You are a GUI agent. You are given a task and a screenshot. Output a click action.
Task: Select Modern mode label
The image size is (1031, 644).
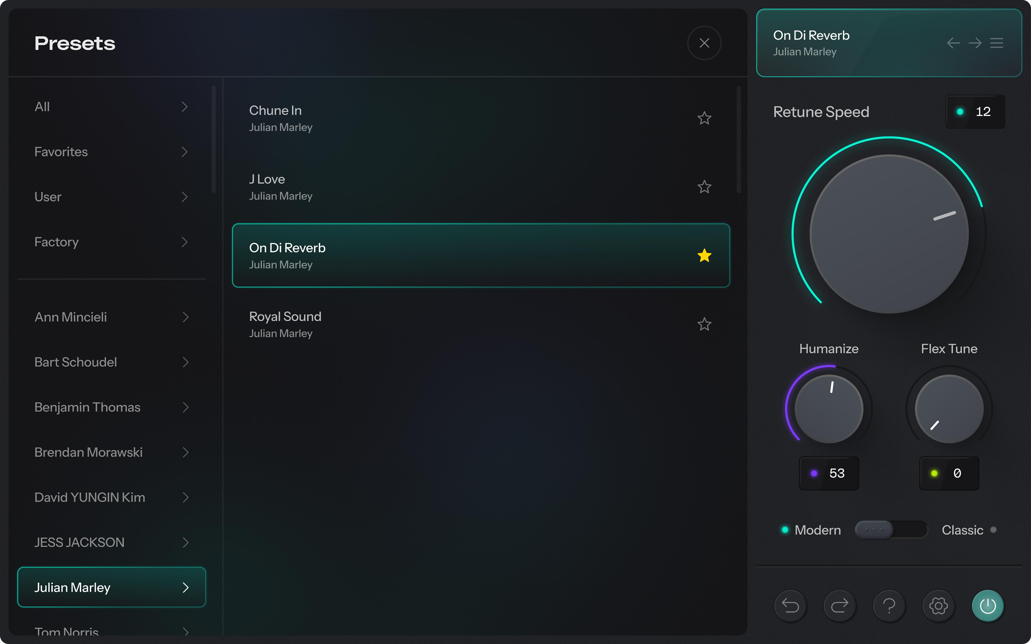(x=818, y=530)
